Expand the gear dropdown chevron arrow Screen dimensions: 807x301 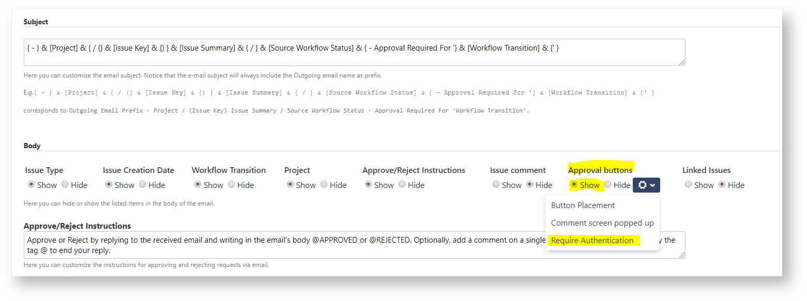(x=653, y=185)
